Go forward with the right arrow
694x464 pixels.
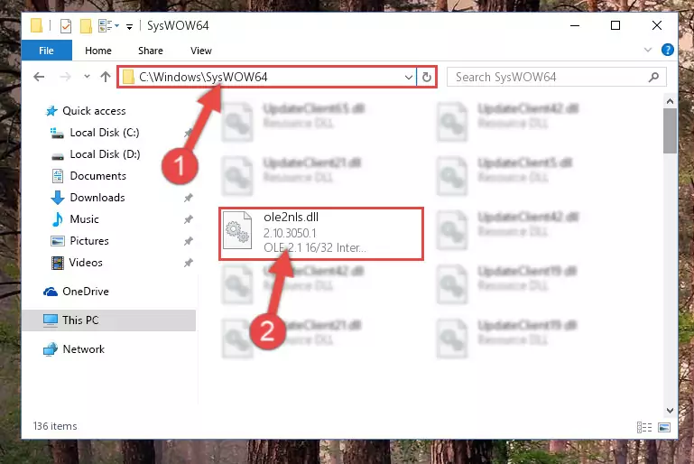click(x=65, y=77)
